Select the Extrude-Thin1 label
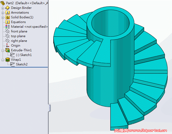This screenshot has height=134, width=172. click(x=21, y=50)
